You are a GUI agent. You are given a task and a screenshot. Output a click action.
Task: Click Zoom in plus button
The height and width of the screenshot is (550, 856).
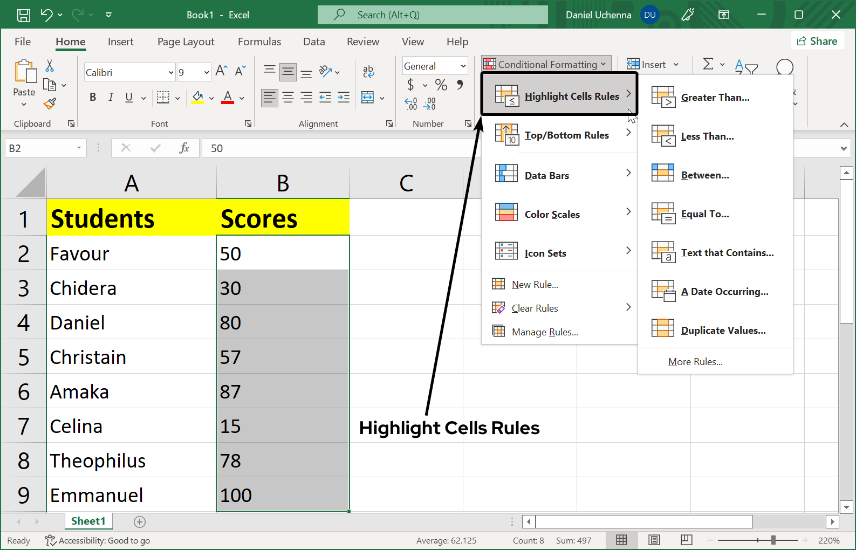pos(805,540)
